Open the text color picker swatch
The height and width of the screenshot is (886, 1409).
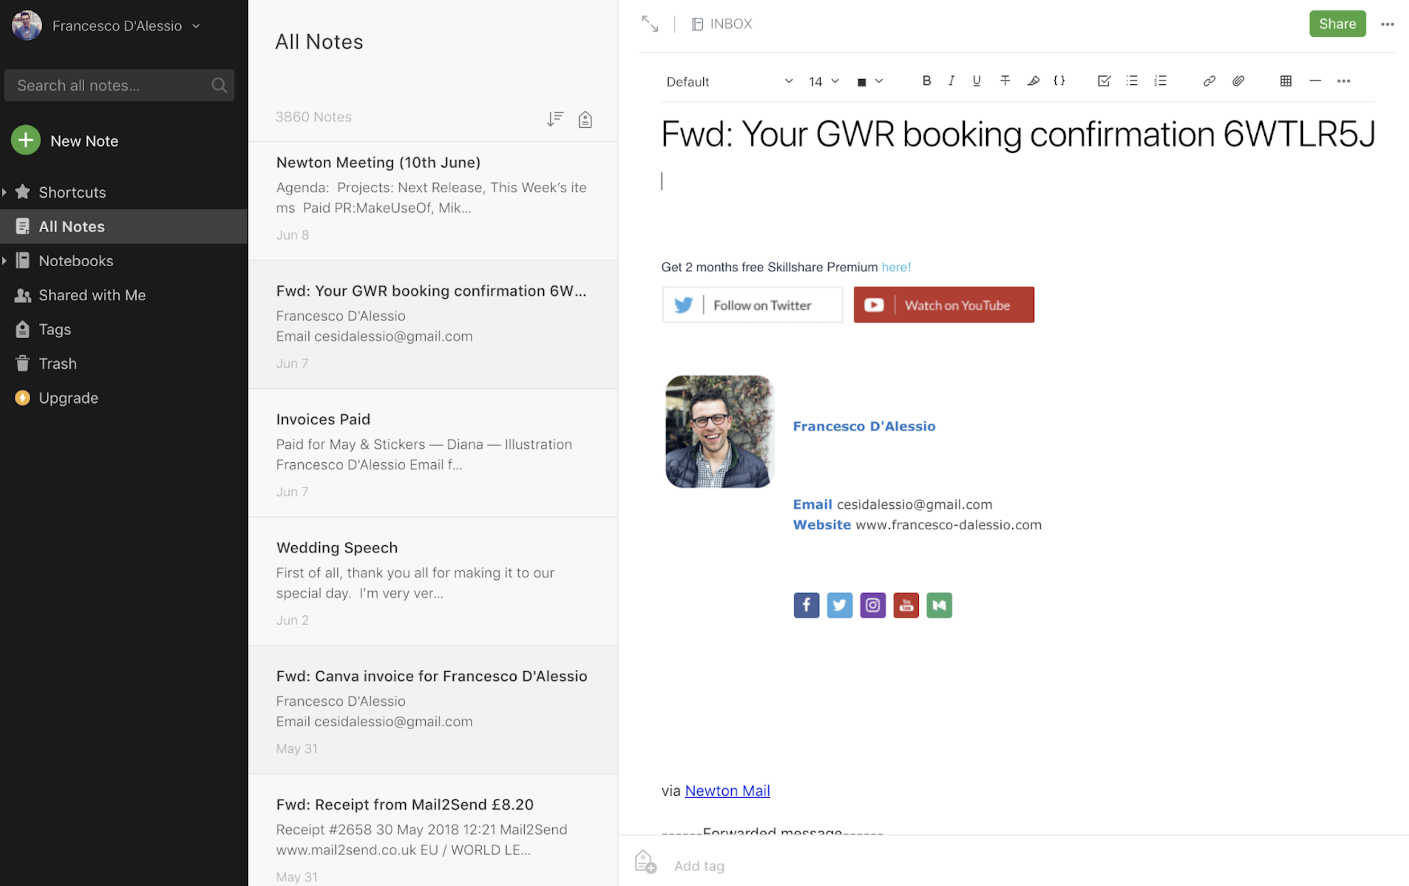(x=869, y=82)
